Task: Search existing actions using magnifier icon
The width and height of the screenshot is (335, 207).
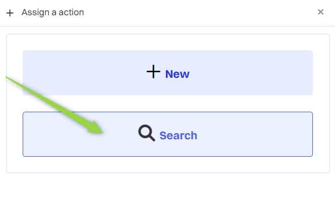Action: (x=147, y=133)
